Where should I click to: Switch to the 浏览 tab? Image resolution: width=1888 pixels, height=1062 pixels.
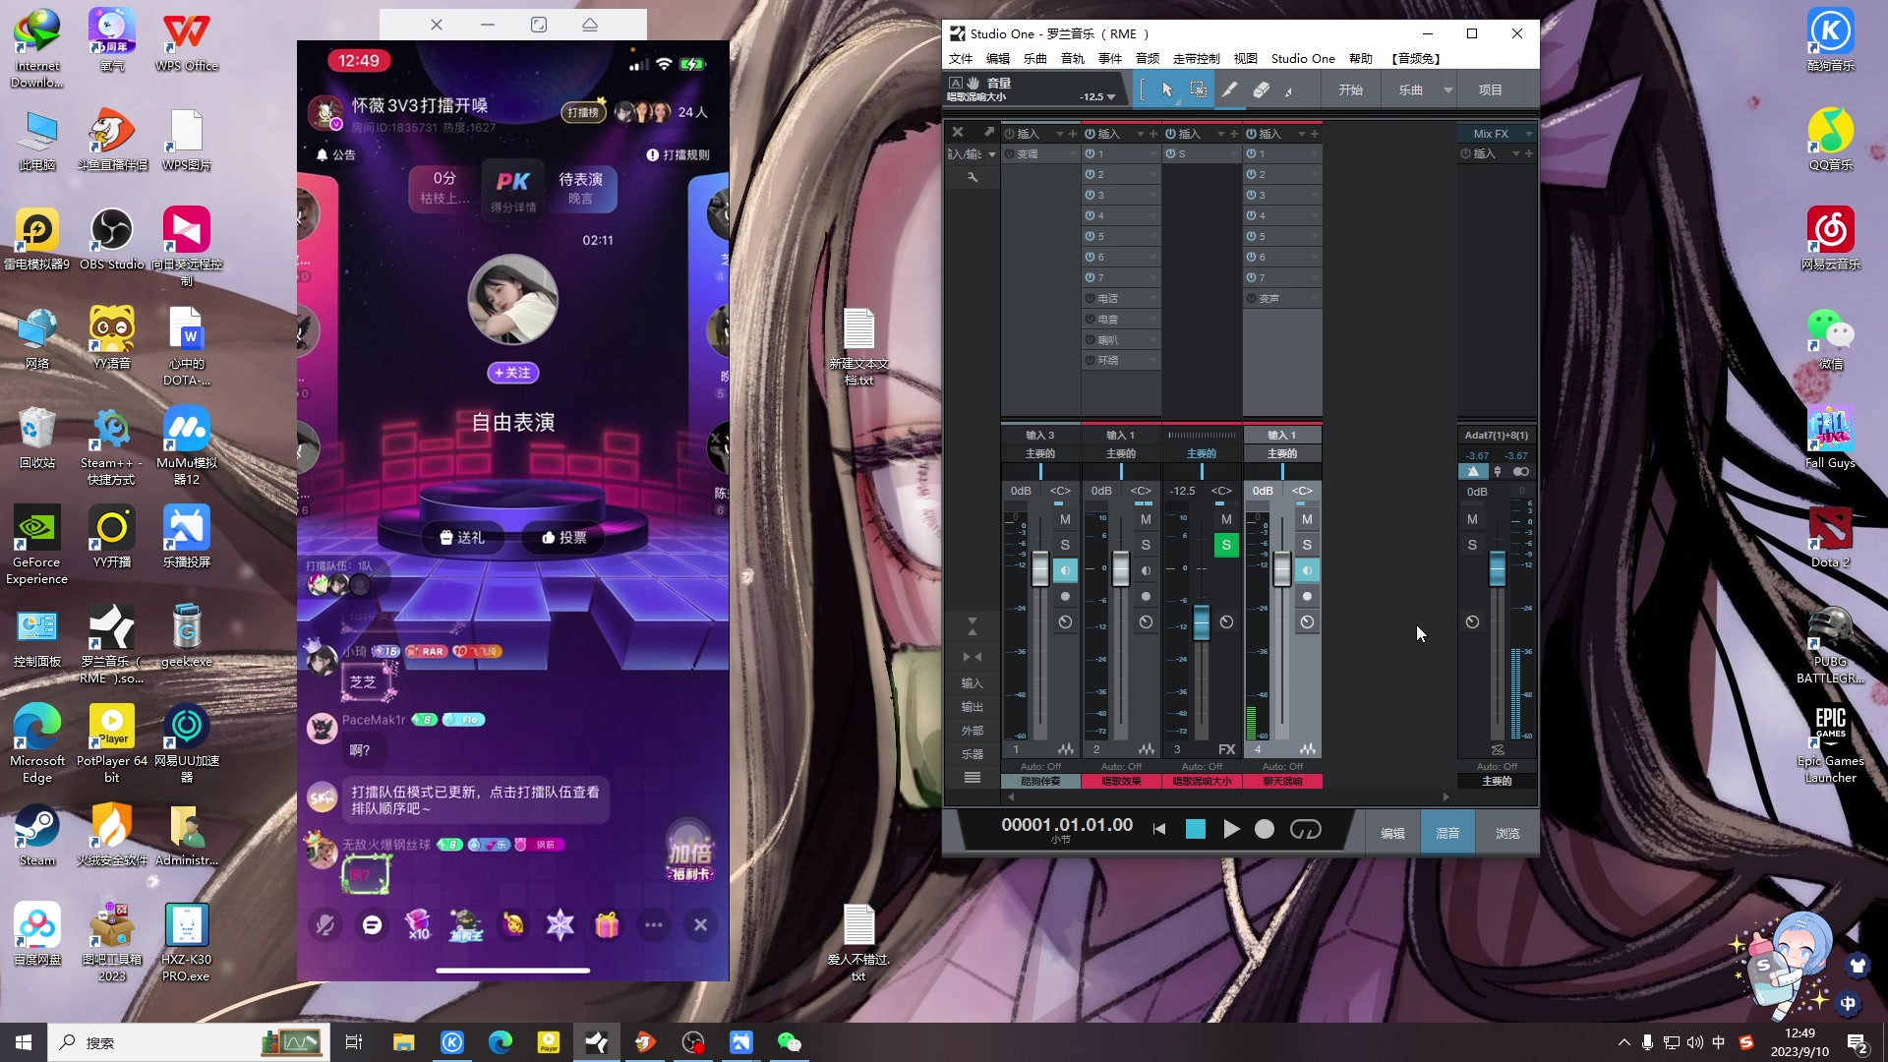tap(1507, 833)
